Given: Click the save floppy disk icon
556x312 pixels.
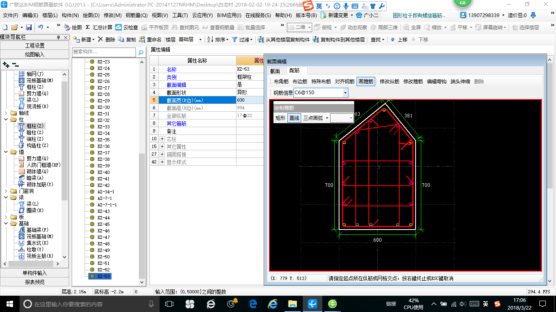Looking at the screenshot, I should 29,27.
